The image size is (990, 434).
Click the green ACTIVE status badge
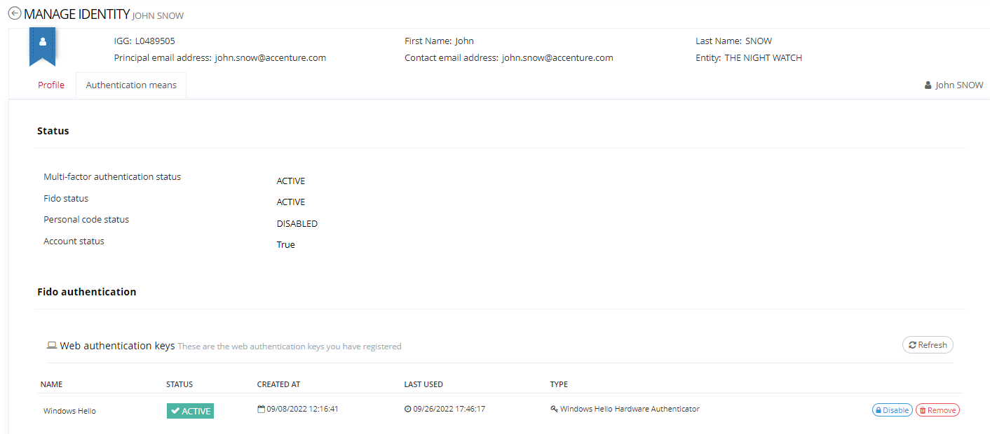click(190, 411)
